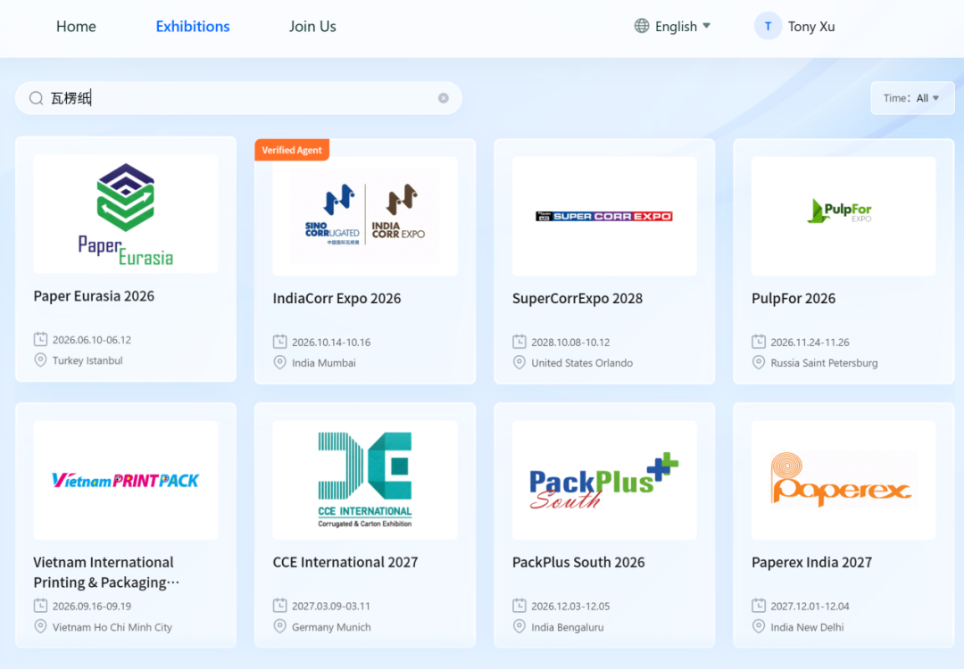Click location pin beside Germany Munich
This screenshot has height=669, width=964.
(279, 626)
